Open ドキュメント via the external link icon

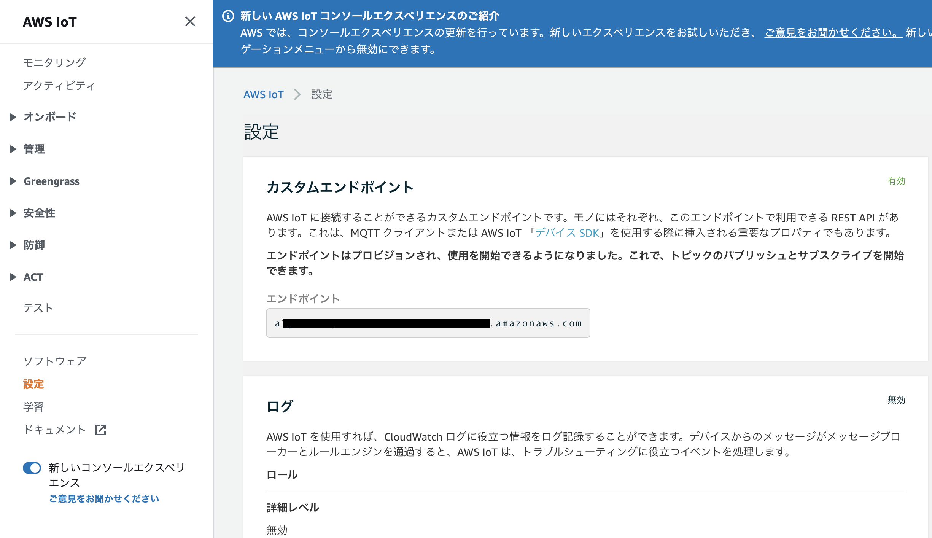pos(100,430)
